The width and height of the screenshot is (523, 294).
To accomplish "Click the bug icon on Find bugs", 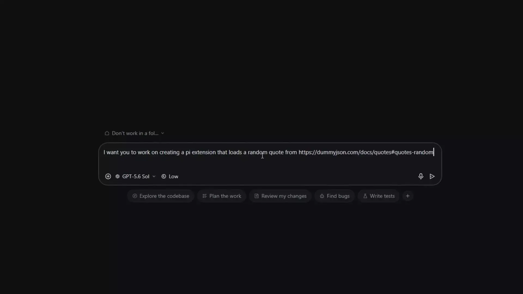I will [322, 196].
